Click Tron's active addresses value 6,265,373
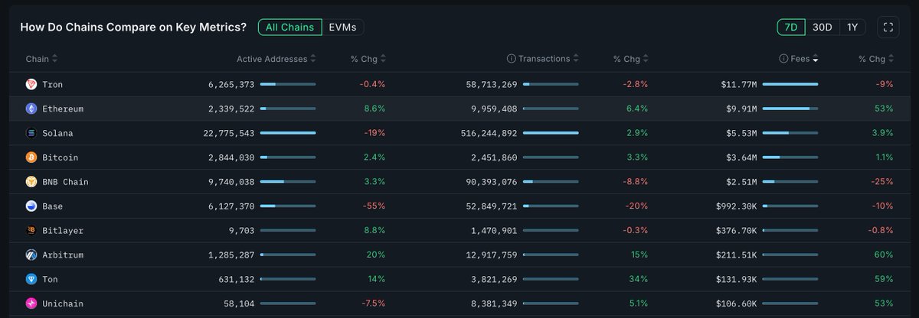The height and width of the screenshot is (318, 919). [231, 84]
